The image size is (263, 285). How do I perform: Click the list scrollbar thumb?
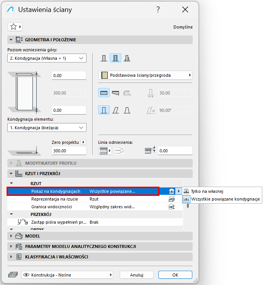click(188, 206)
